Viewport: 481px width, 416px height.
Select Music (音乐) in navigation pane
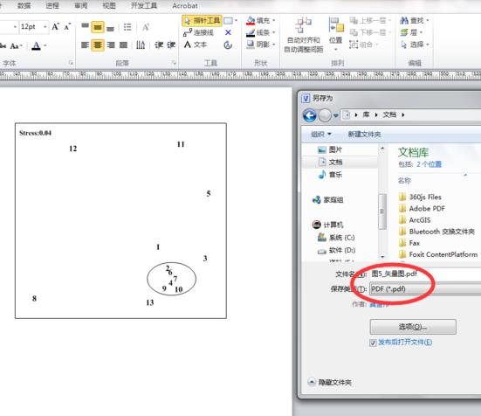[x=330, y=175]
